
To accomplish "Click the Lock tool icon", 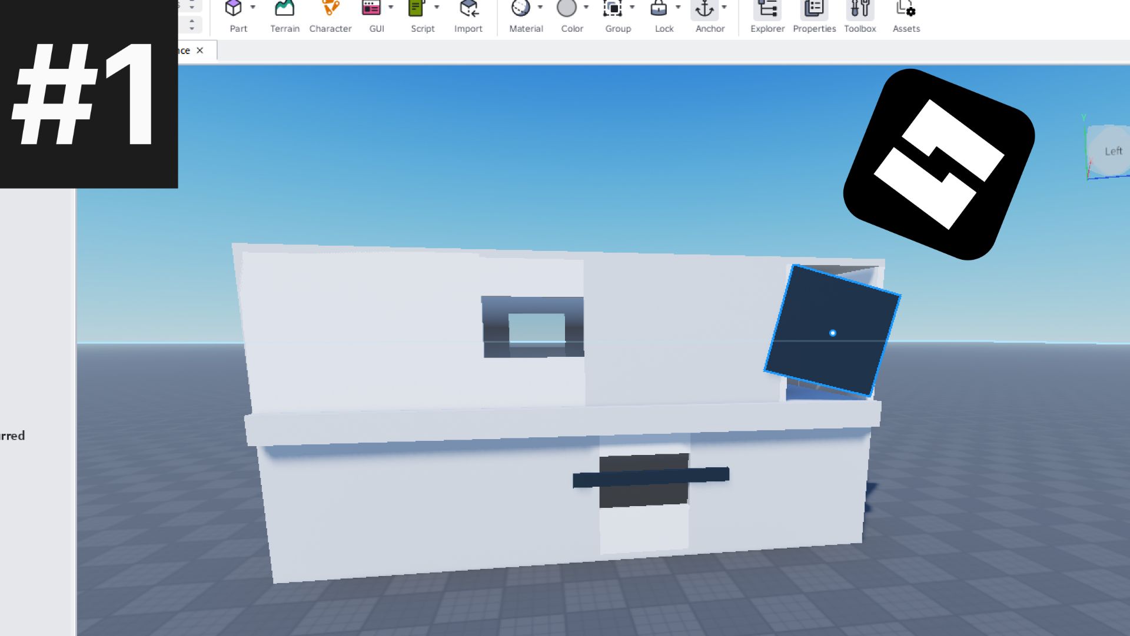I will pyautogui.click(x=659, y=8).
